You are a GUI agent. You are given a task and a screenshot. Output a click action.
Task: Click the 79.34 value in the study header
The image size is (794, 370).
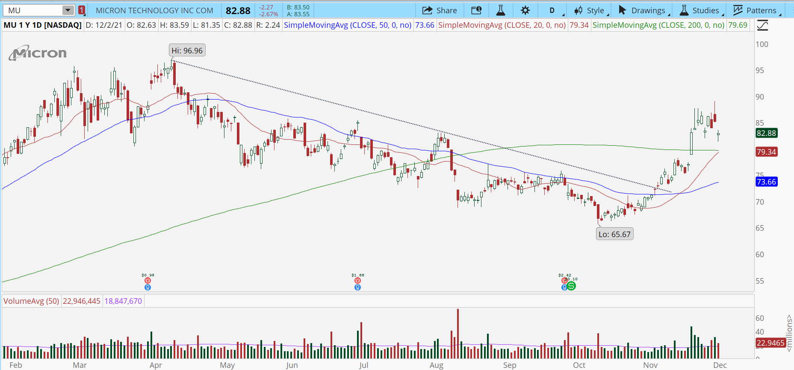[x=579, y=25]
